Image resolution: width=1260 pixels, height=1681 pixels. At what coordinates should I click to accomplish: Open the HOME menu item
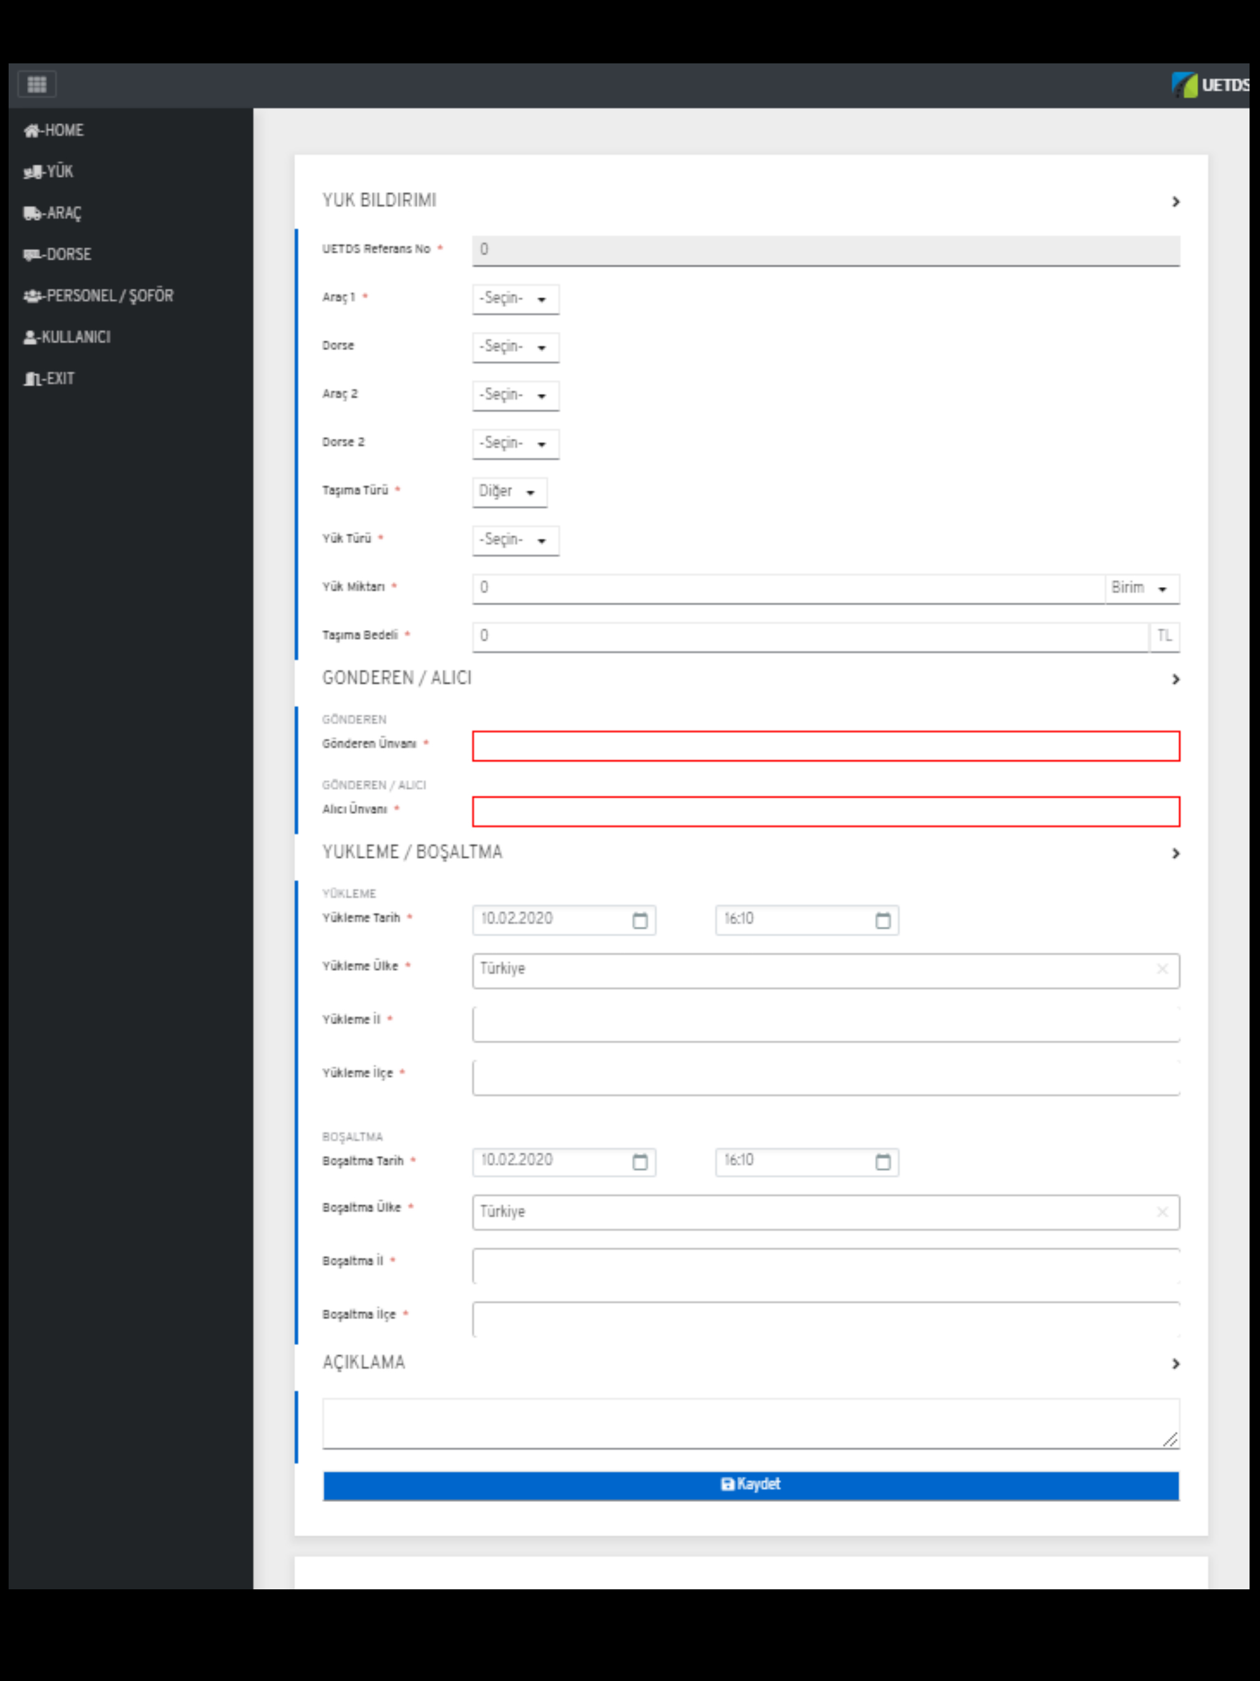pos(53,130)
